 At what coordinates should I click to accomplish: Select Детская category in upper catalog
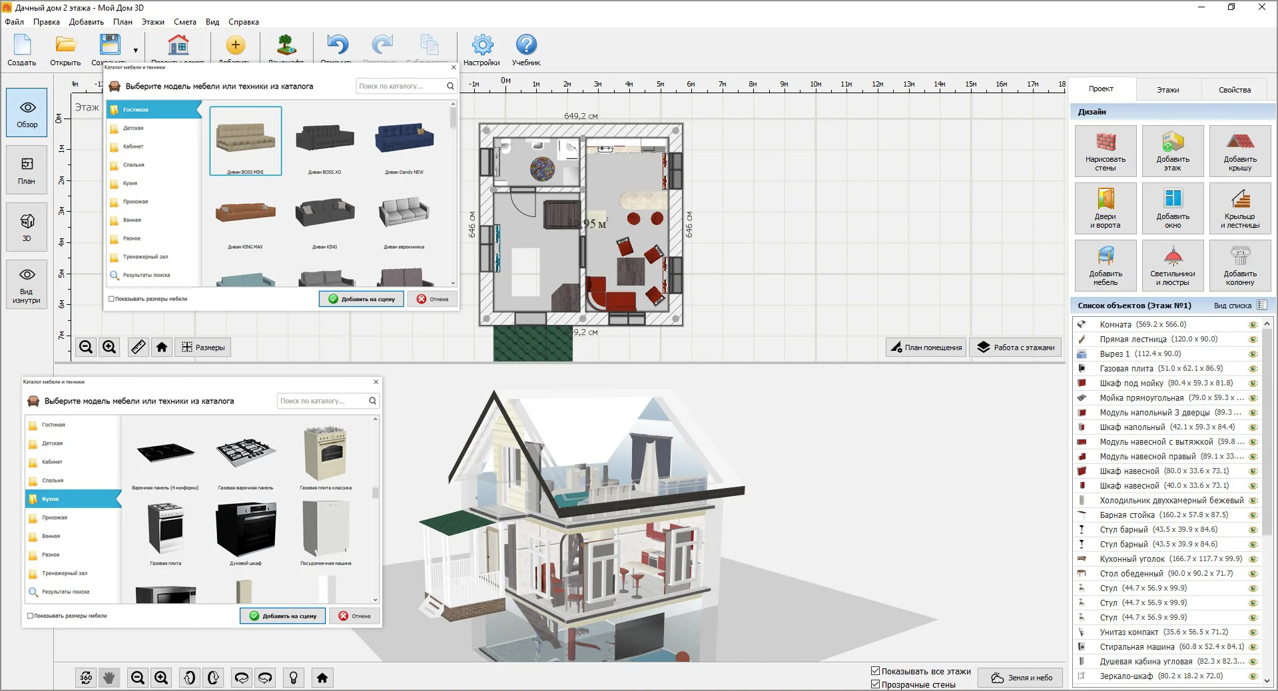click(154, 128)
